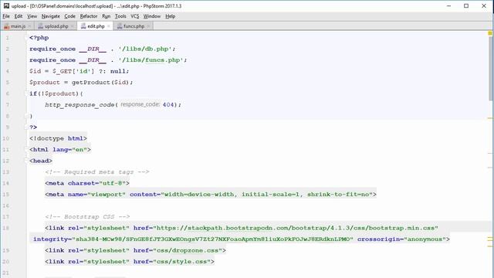This screenshot has width=494, height=278.
Task: Click the crossorigin="anonymous" attribute
Action: 401,239
